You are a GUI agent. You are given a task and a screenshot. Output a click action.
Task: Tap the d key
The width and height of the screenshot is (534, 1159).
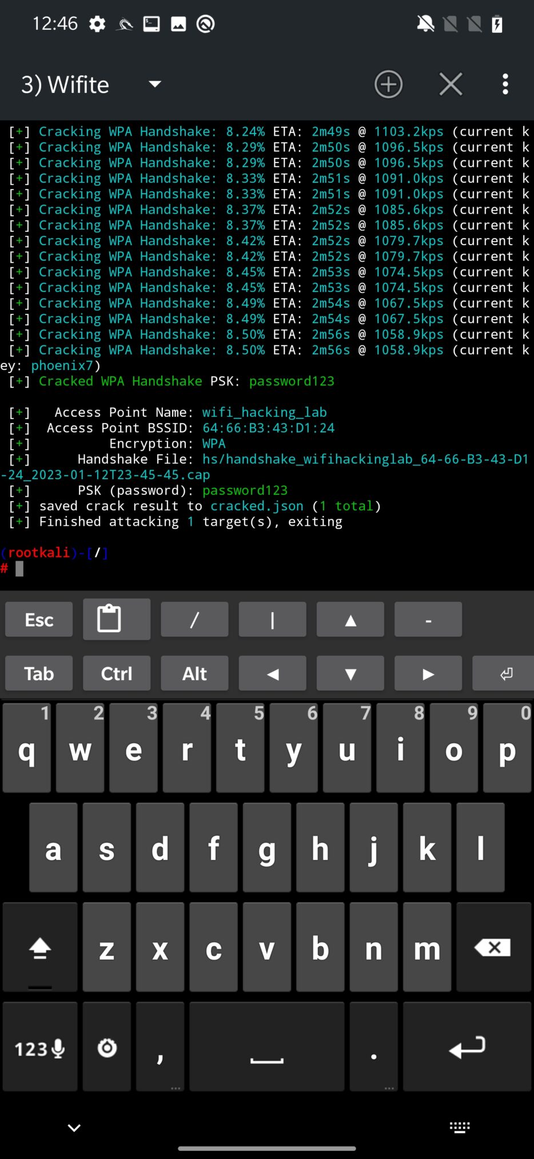click(160, 847)
